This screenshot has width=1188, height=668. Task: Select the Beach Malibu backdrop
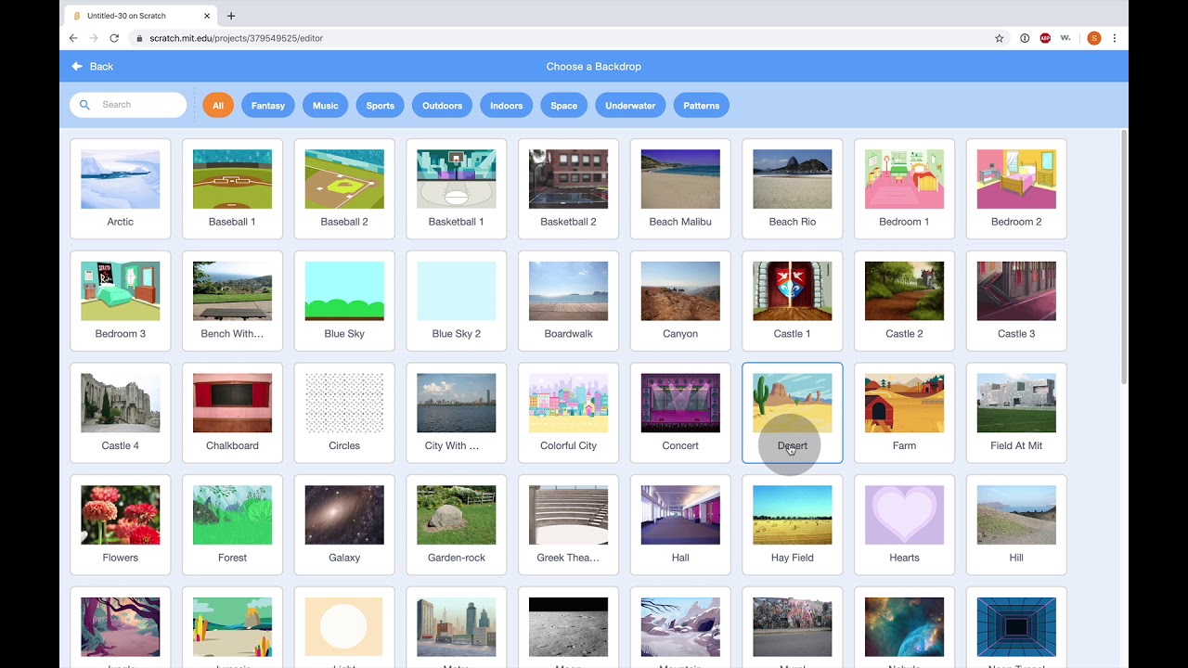[680, 189]
